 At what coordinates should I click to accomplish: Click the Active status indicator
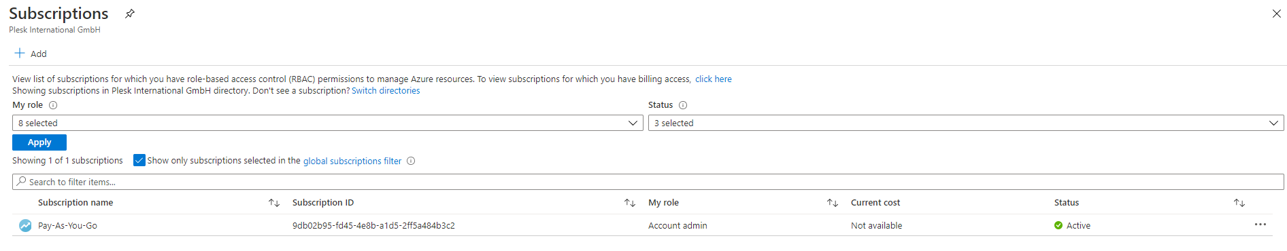tap(1072, 226)
